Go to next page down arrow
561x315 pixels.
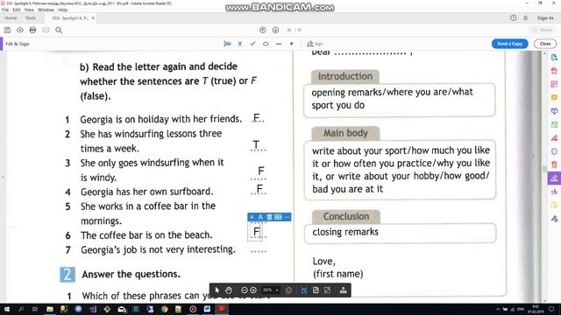[275, 30]
